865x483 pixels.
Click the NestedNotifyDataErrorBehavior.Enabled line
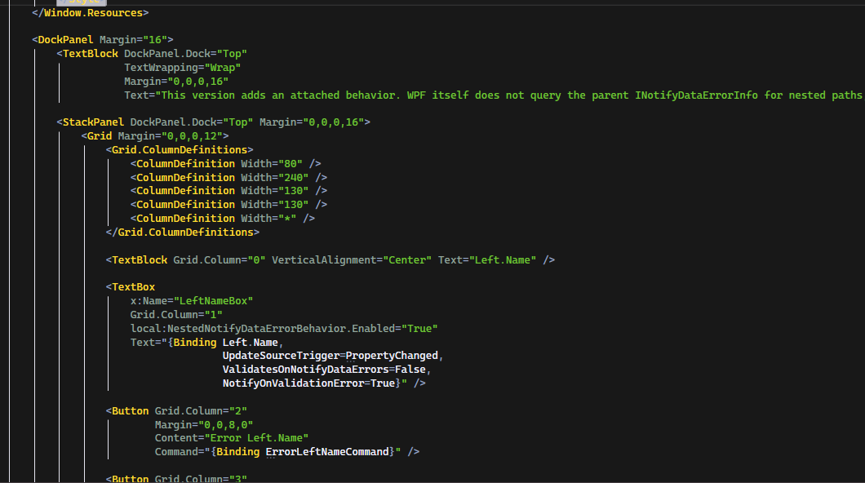point(283,328)
